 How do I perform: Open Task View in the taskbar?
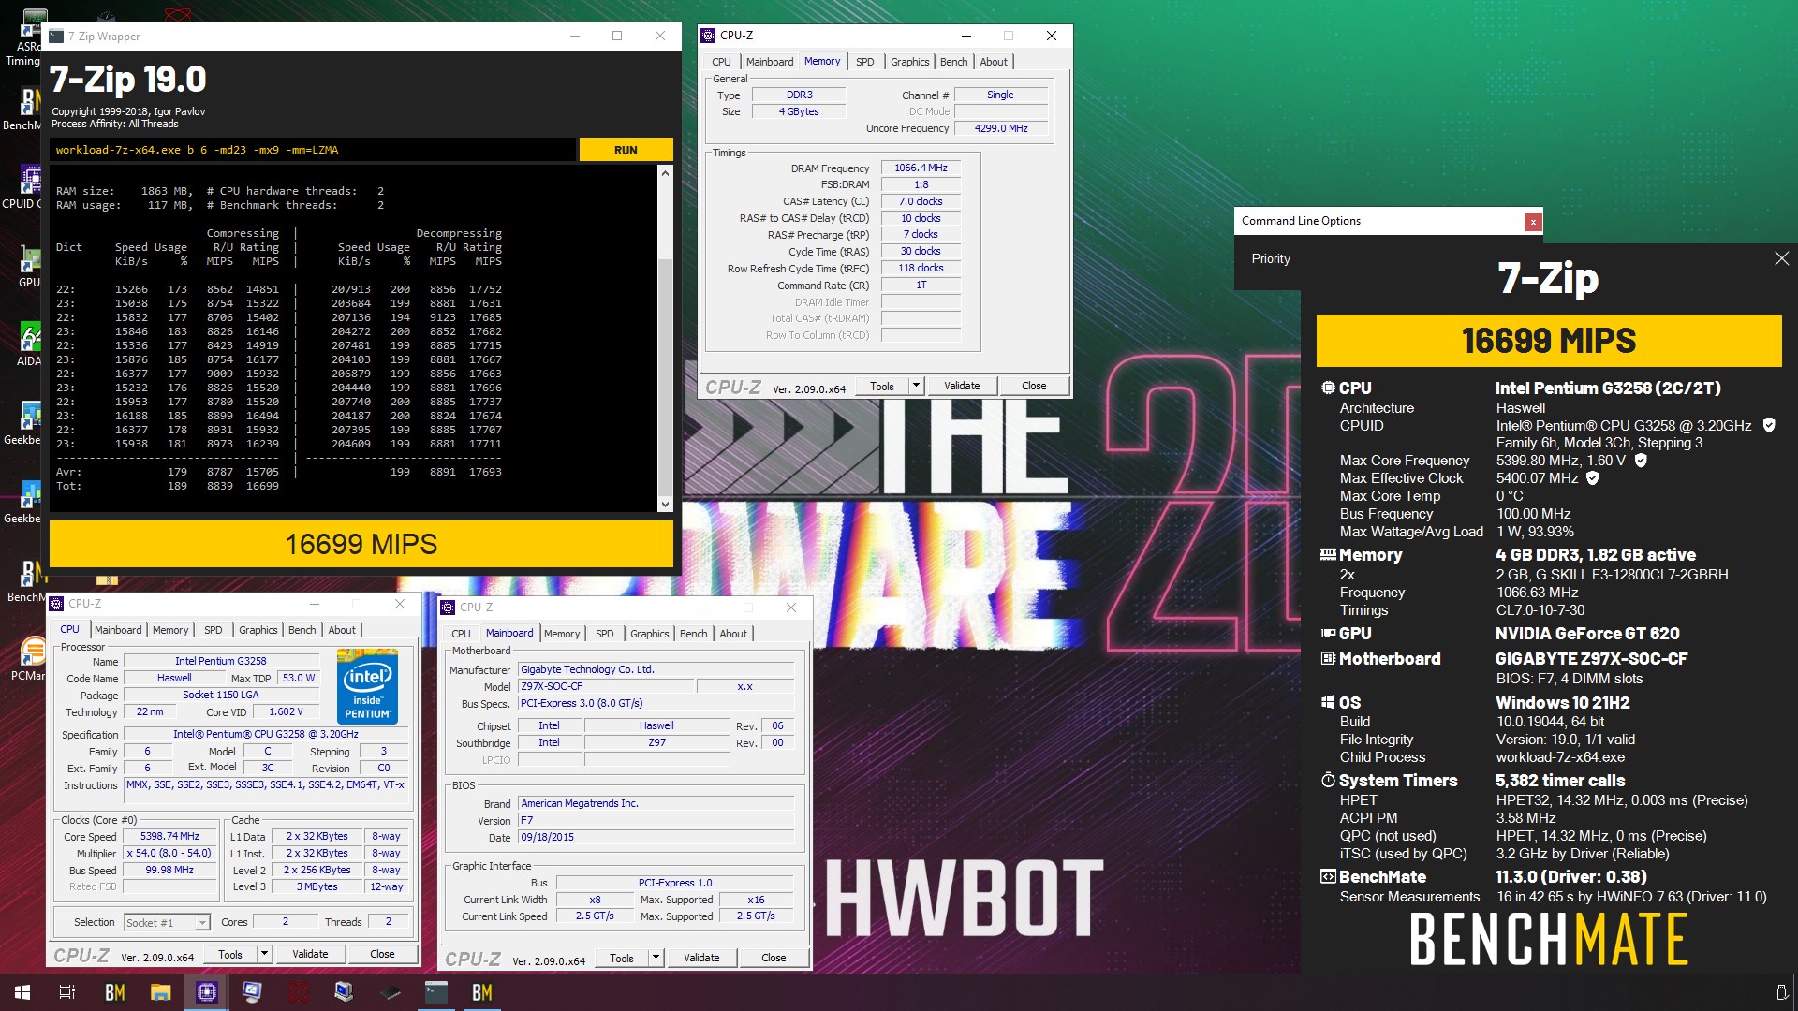tap(67, 992)
